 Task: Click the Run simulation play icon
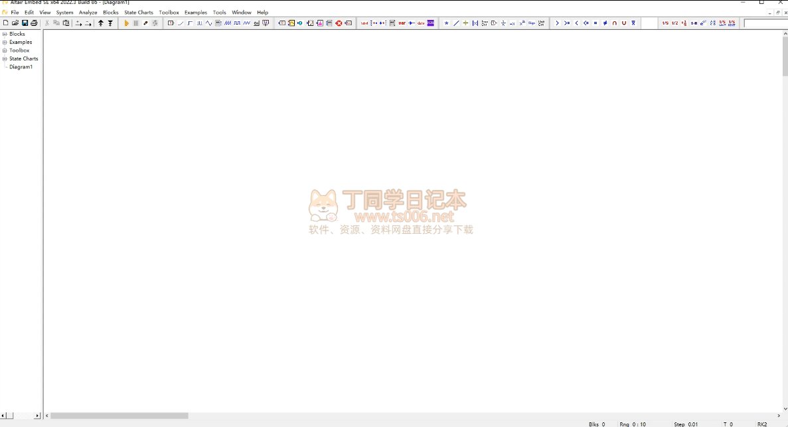(126, 23)
